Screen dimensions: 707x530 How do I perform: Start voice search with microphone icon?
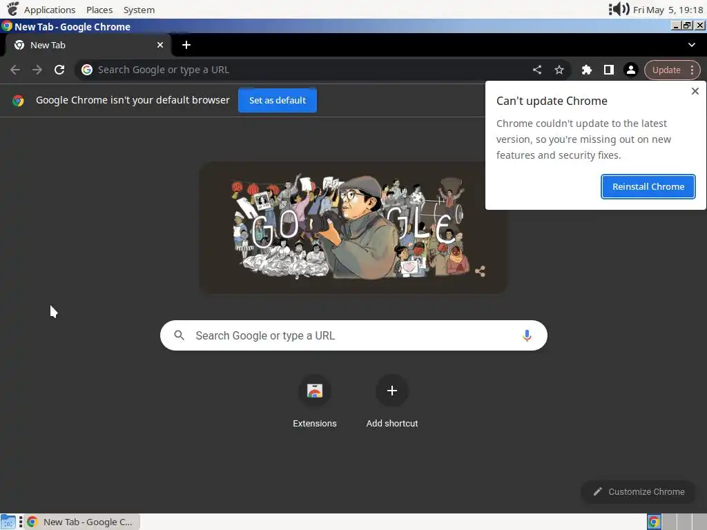(527, 335)
